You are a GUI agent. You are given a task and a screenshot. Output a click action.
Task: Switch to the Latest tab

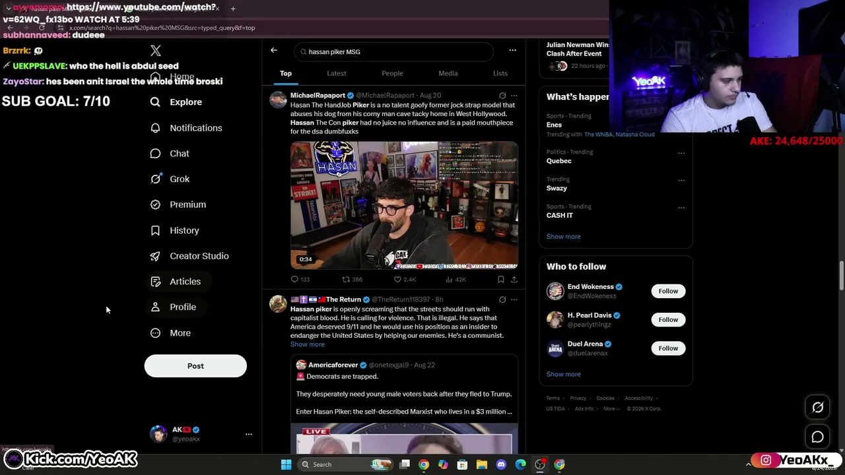337,73
